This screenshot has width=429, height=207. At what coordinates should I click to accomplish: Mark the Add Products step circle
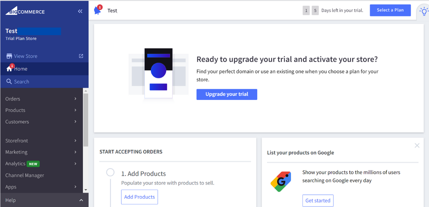tap(110, 172)
